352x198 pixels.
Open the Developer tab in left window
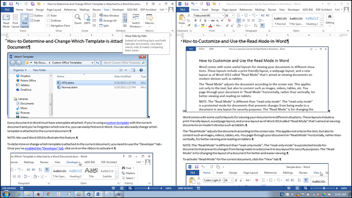(118, 10)
